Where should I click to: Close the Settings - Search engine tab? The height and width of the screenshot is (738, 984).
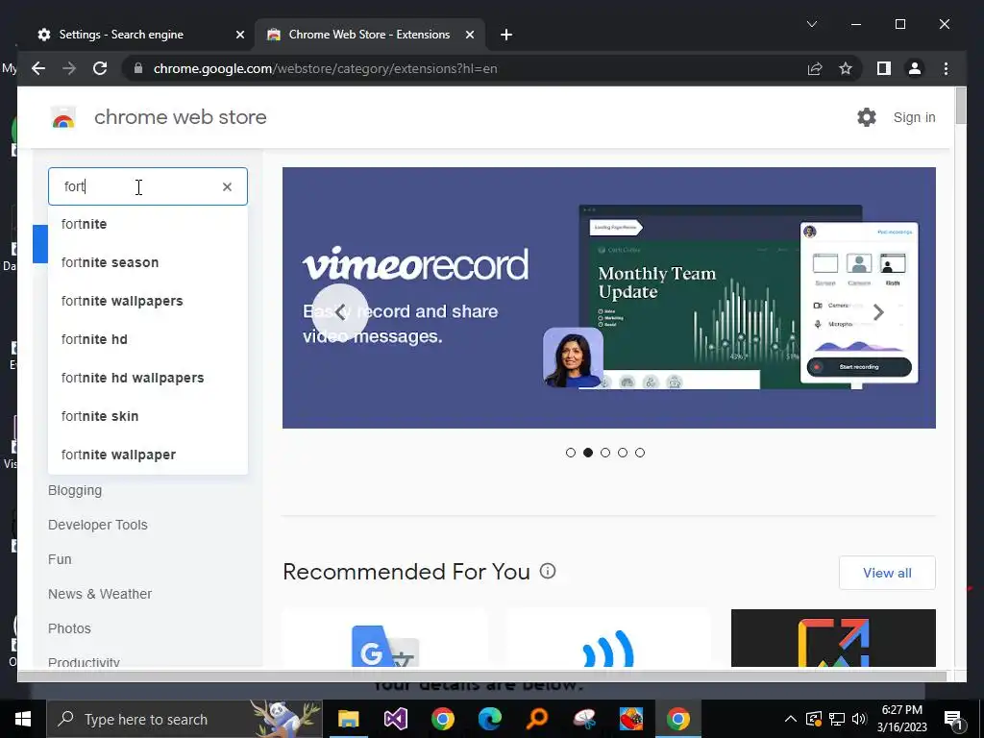(239, 35)
